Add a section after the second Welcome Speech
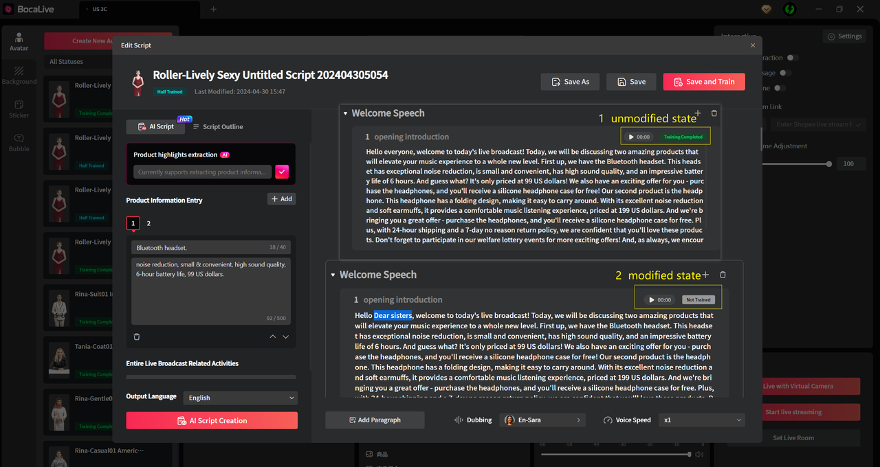 pyautogui.click(x=705, y=275)
